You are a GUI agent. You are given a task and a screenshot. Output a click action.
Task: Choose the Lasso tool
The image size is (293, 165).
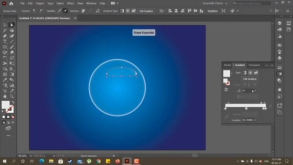click(x=12, y=30)
